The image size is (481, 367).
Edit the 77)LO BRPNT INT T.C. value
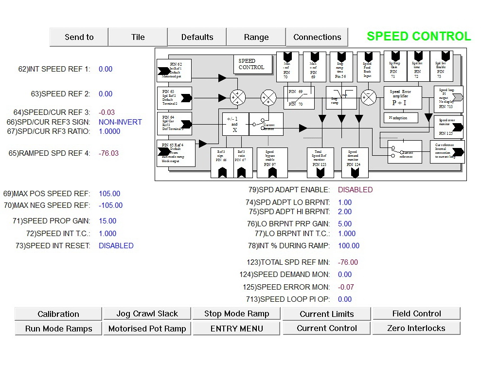pyautogui.click(x=347, y=234)
